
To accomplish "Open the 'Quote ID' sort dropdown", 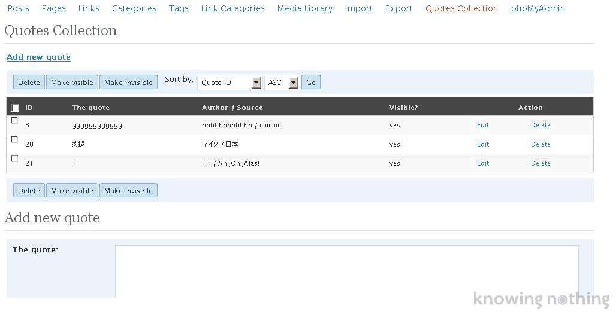I will click(230, 83).
